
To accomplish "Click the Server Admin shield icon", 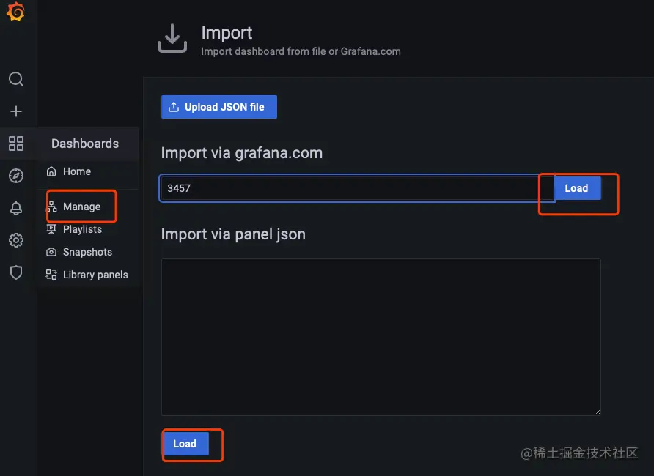I will tap(16, 272).
